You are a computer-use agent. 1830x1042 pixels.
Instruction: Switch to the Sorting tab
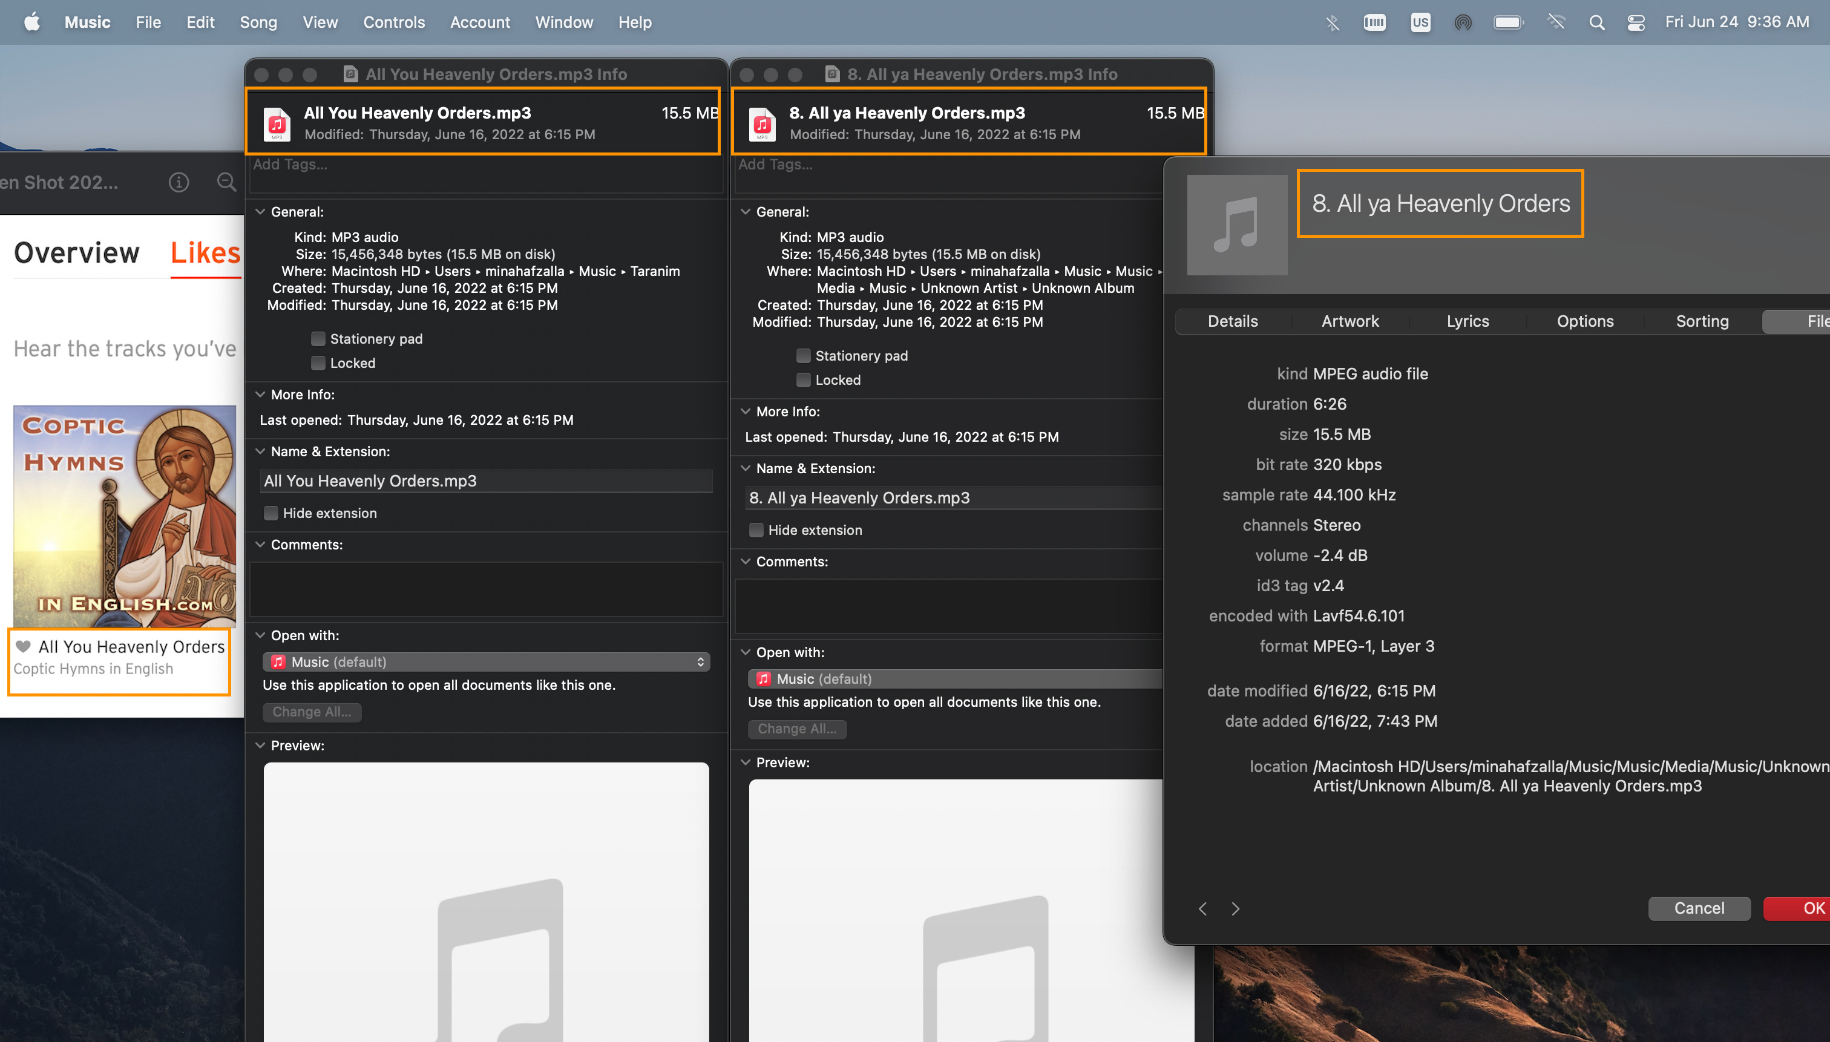(1702, 321)
